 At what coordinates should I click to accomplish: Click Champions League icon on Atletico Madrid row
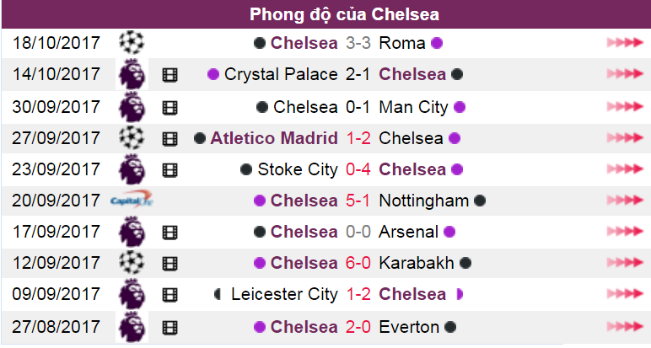click(x=132, y=137)
